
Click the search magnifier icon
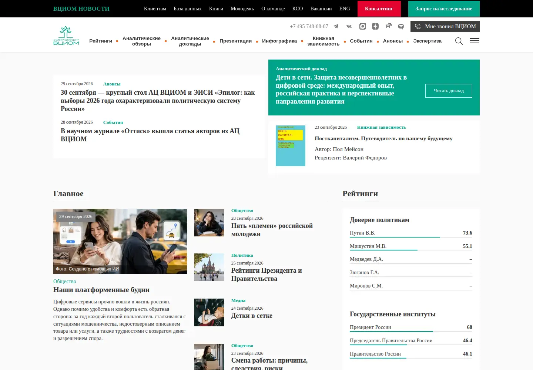click(x=459, y=41)
